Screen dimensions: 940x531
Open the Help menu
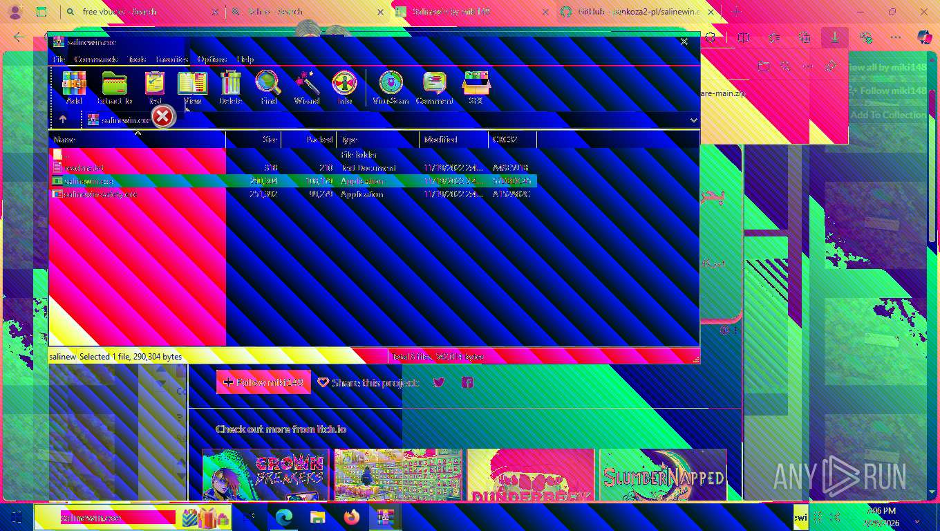click(x=245, y=59)
